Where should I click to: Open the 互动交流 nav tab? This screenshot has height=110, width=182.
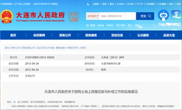(x=117, y=35)
